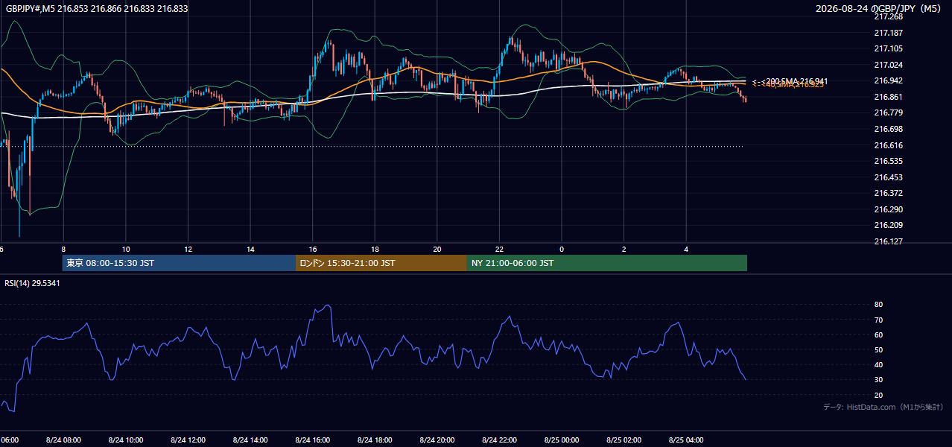
Task: Click the 216.127 price axis label
Action: coord(888,241)
